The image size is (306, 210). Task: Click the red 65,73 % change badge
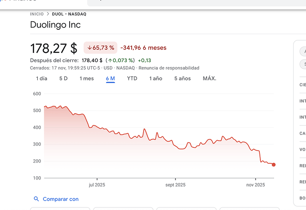[101, 48]
